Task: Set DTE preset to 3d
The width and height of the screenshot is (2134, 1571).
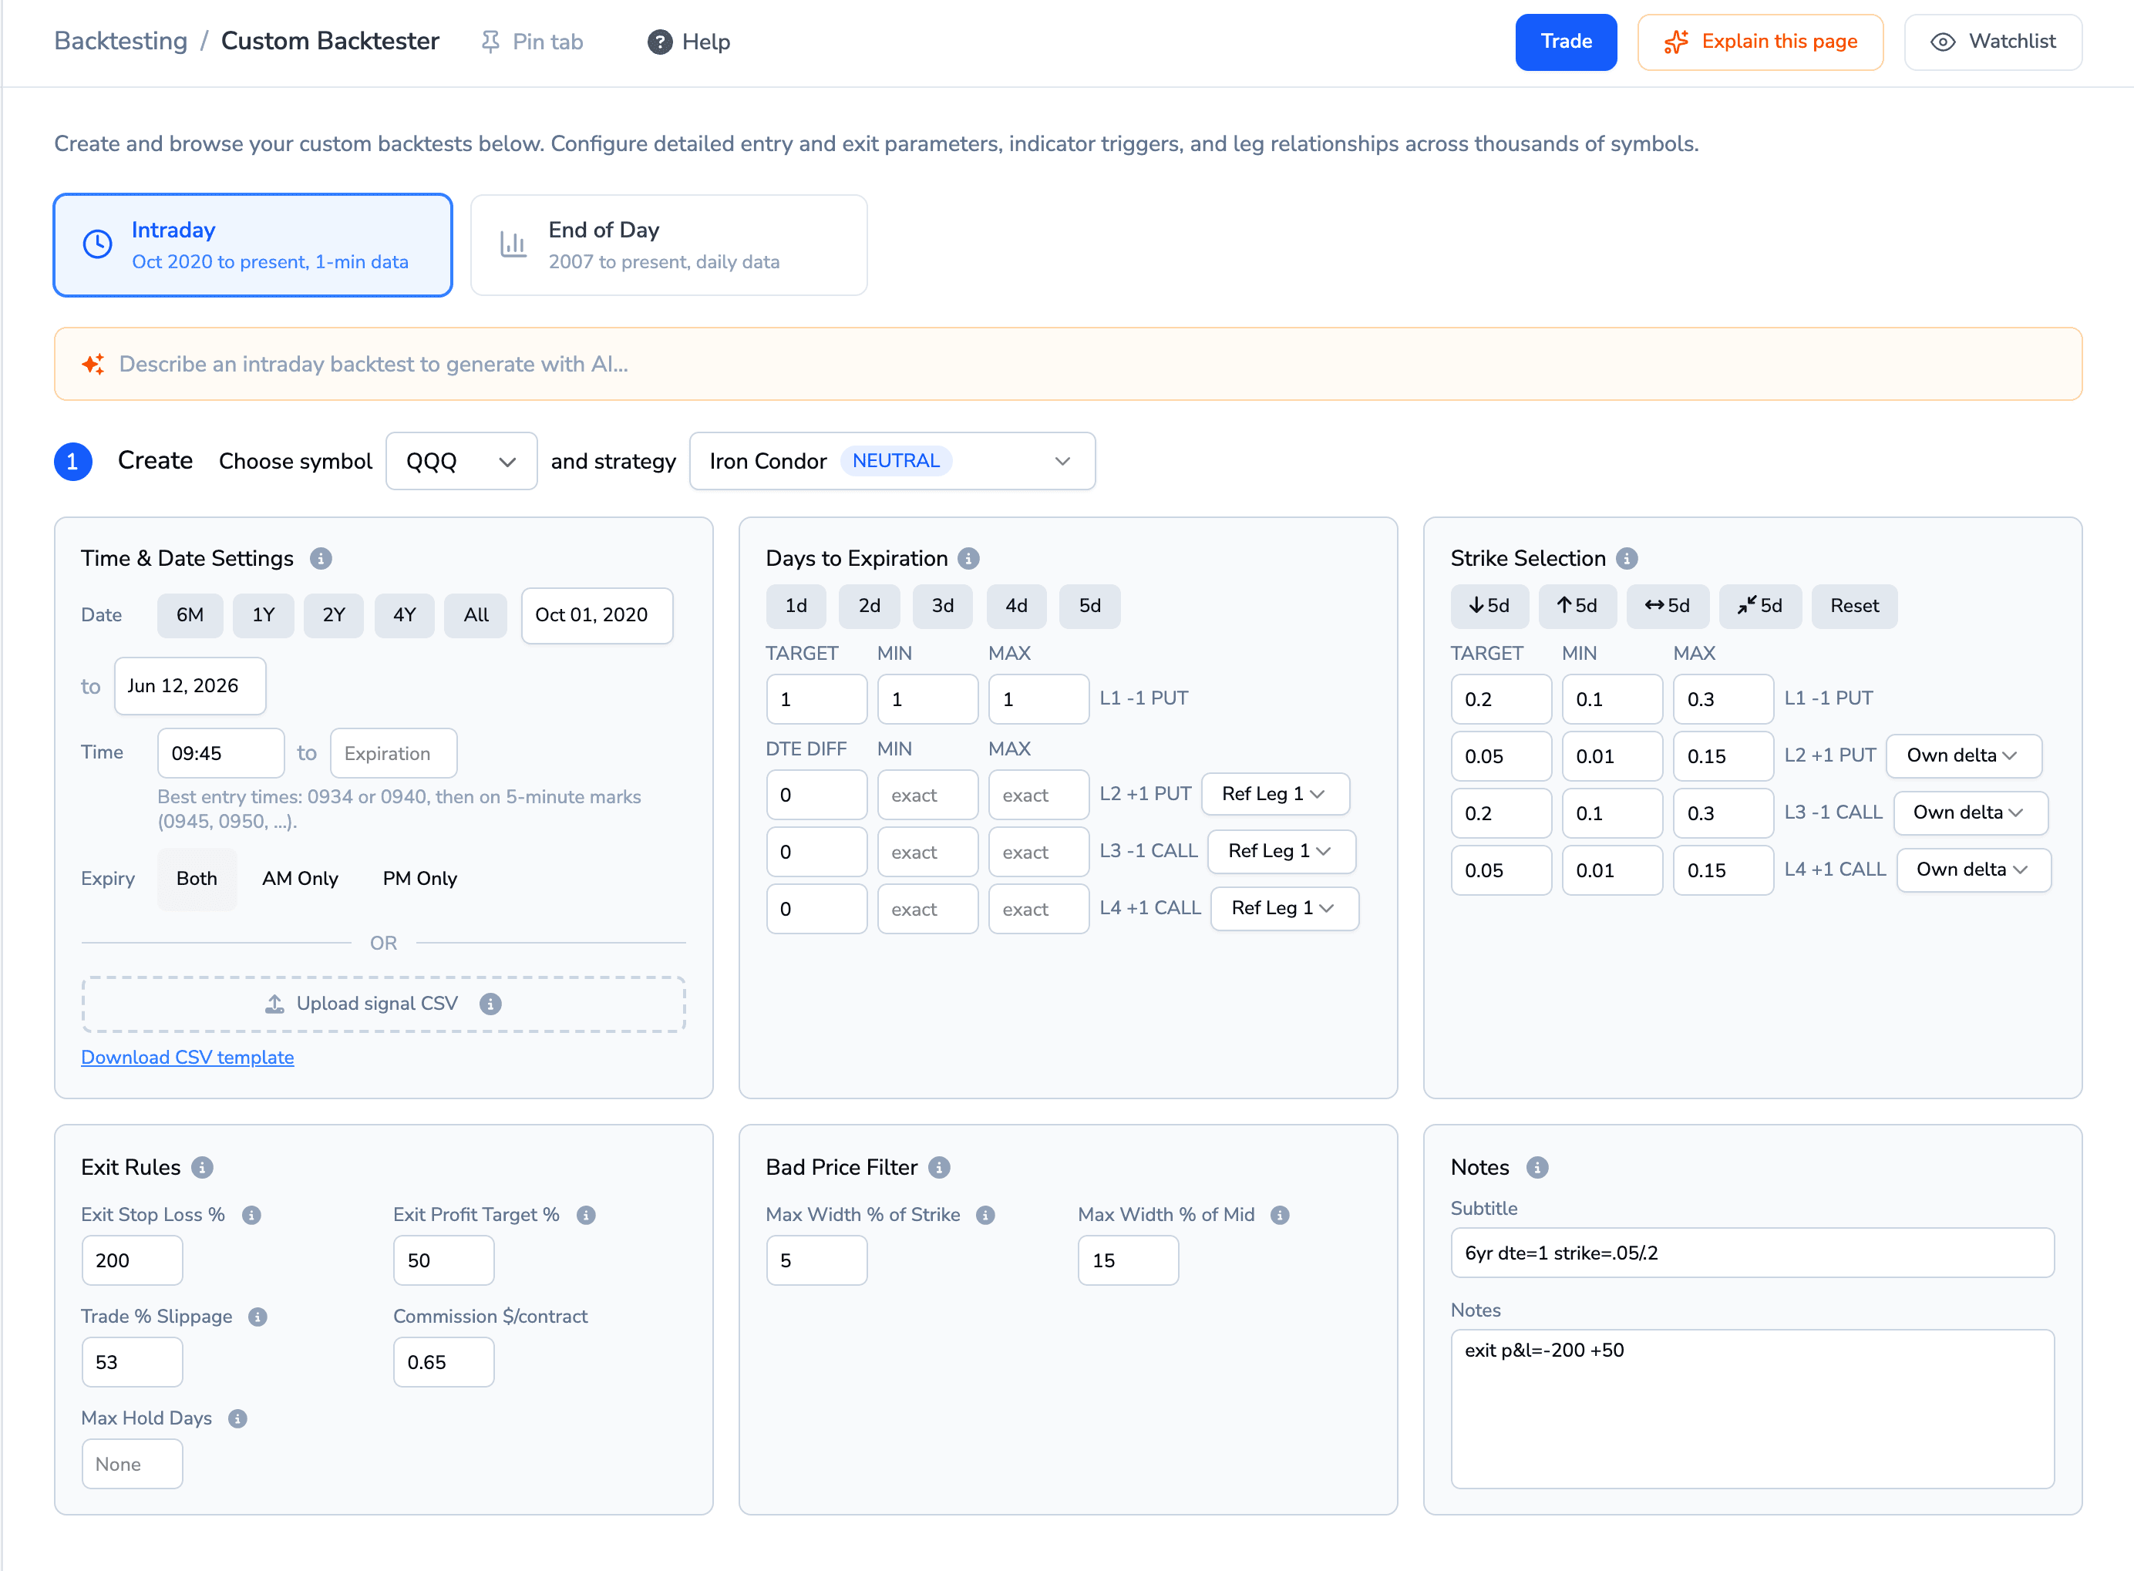Action: 942,606
